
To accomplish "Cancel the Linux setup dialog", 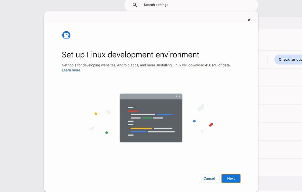I will point(209,178).
